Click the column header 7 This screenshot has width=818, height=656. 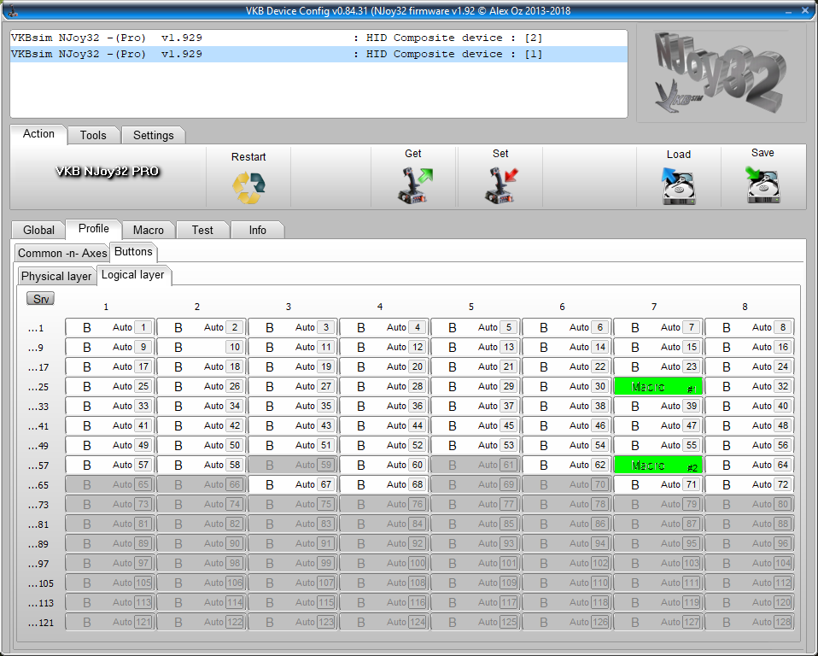654,307
